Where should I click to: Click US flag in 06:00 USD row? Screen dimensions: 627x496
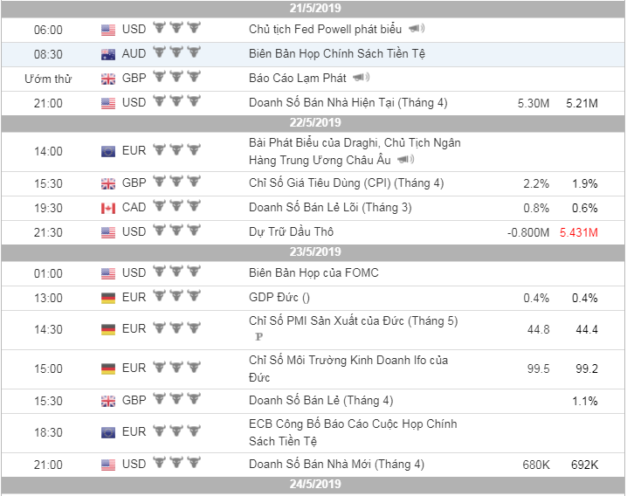click(108, 29)
